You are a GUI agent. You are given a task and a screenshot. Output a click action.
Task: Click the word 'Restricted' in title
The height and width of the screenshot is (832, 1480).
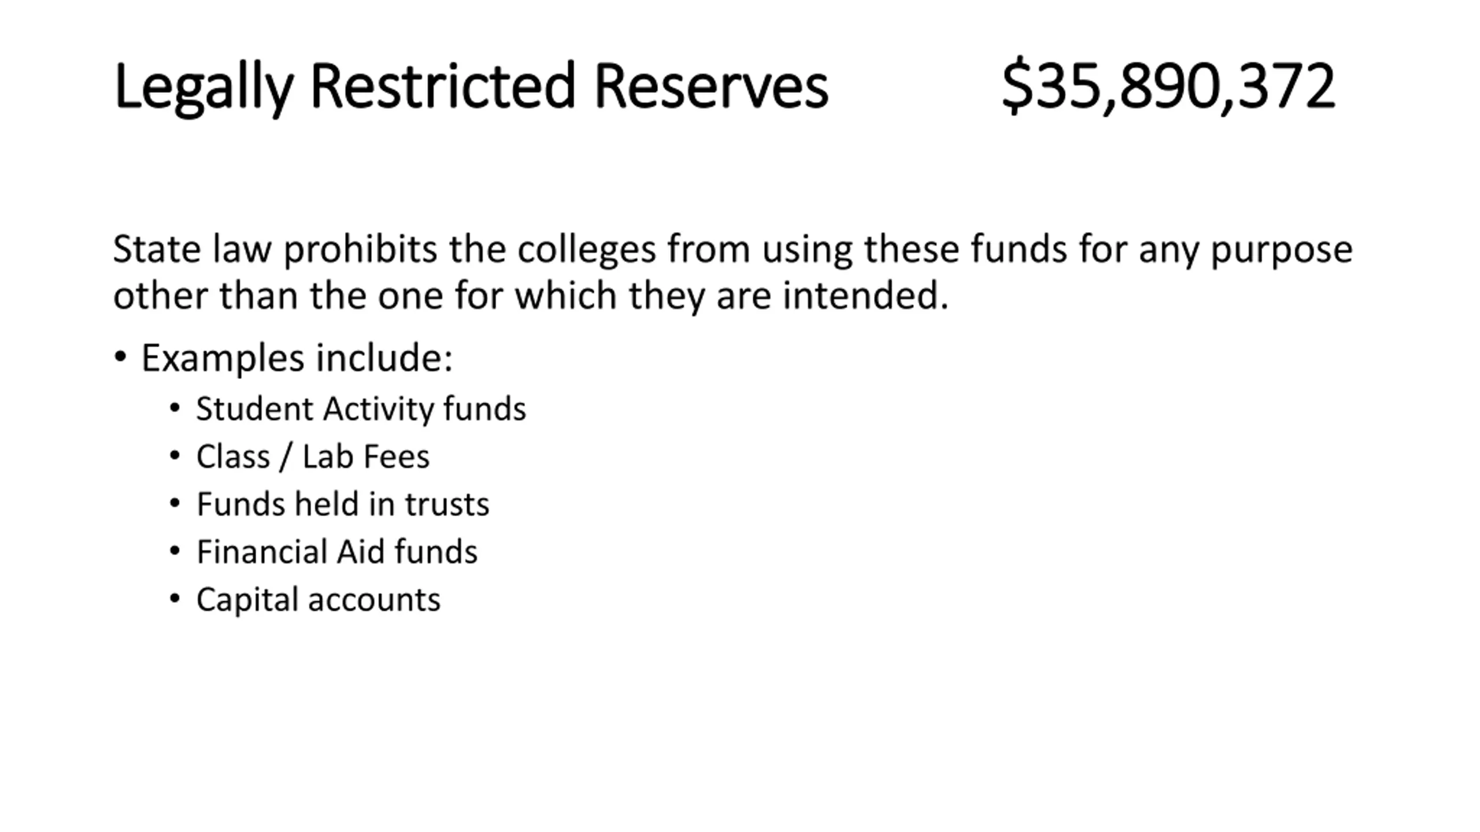pos(443,86)
